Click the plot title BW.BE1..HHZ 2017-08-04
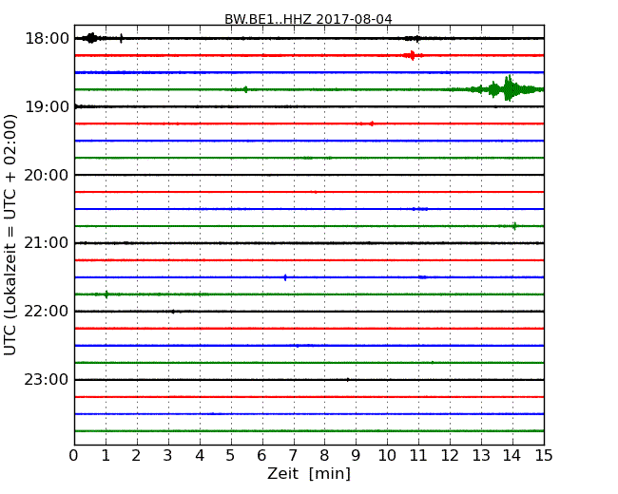The image size is (618, 494). coord(308,19)
